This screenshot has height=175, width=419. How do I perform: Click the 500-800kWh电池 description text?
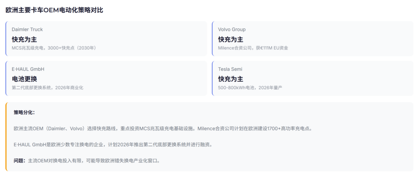pyautogui.click(x=250, y=87)
